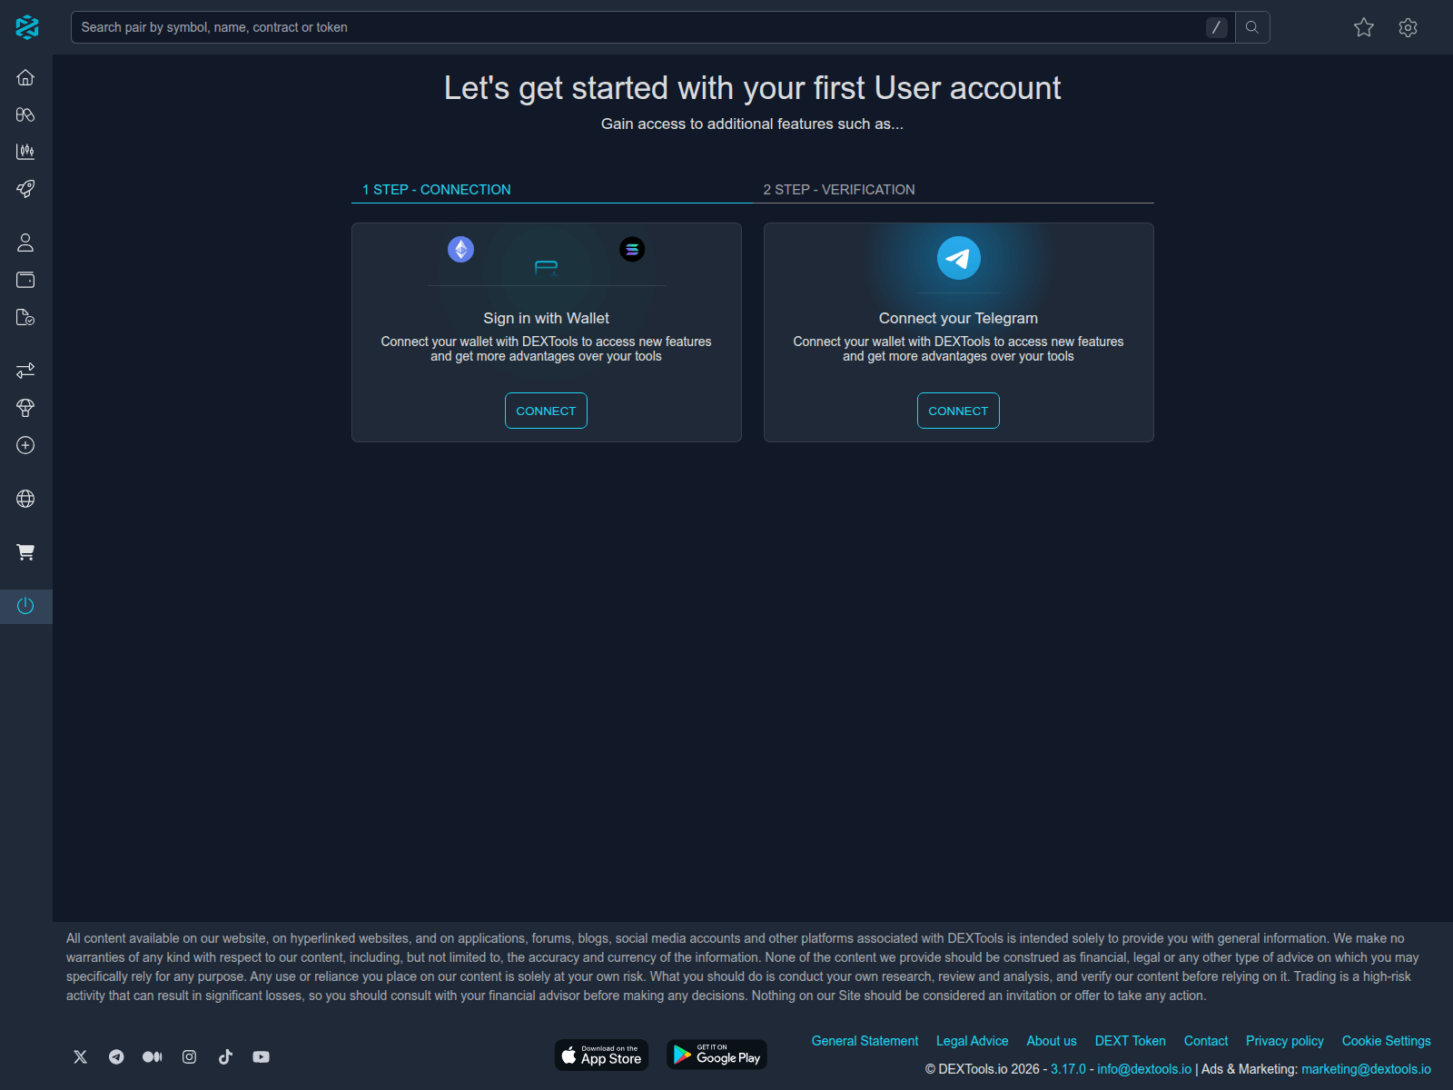Open the wallet icon in the sidebar
This screenshot has width=1453, height=1090.
coord(25,280)
